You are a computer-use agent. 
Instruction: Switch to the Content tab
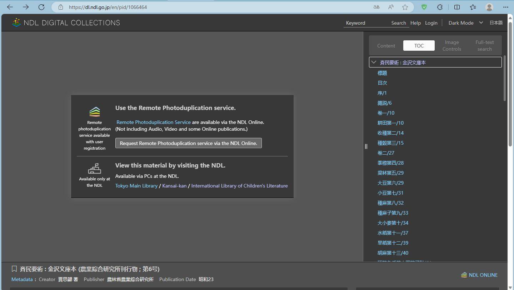pos(386,46)
